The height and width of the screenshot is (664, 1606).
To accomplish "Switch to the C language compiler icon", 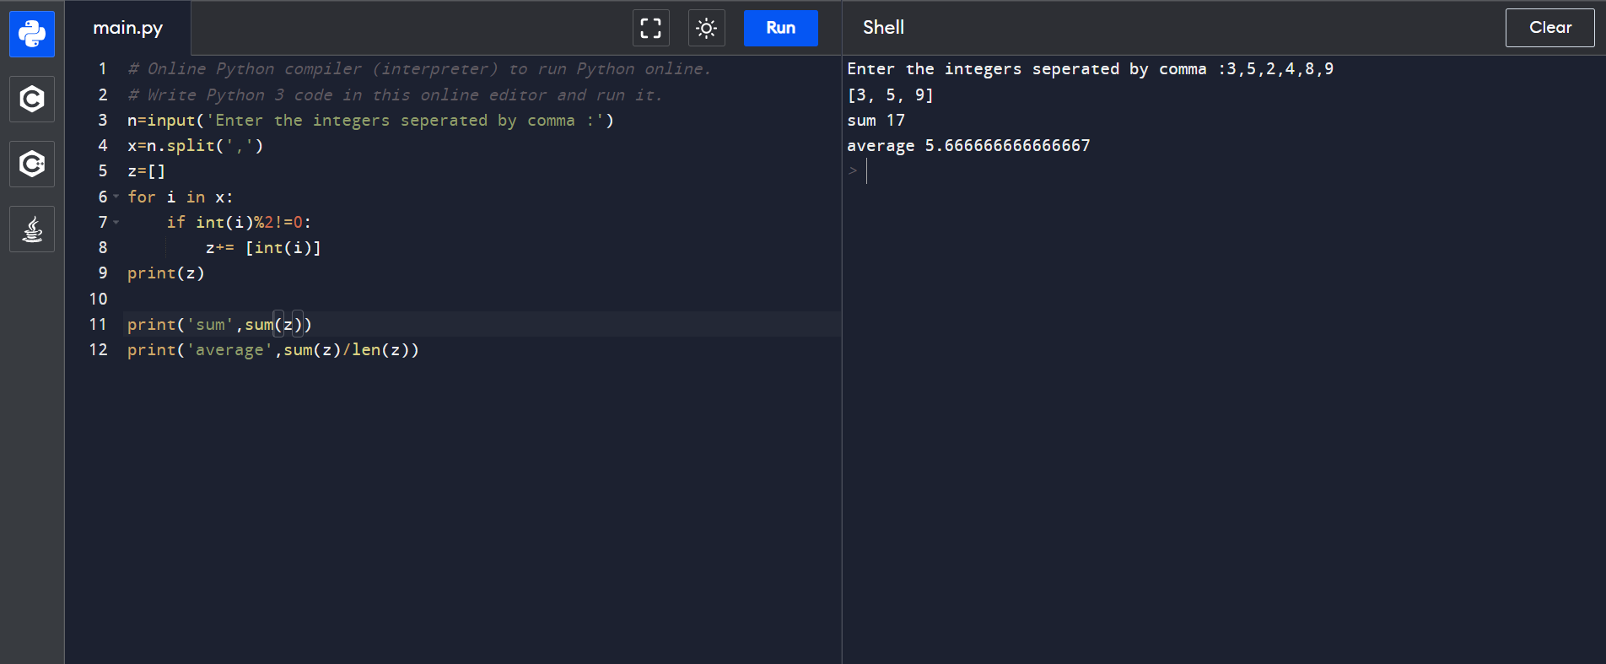I will click(32, 100).
